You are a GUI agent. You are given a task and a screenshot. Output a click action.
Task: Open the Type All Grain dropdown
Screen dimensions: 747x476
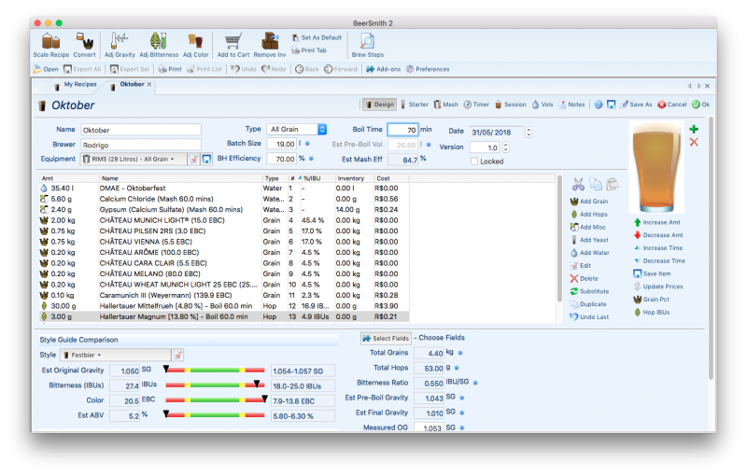(x=296, y=130)
